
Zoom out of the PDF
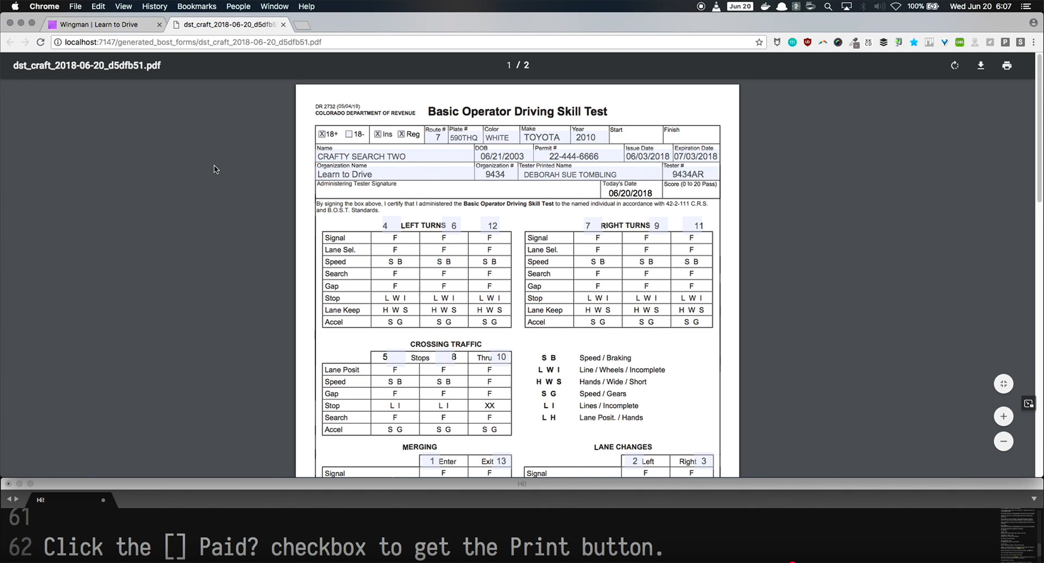[x=1003, y=441]
